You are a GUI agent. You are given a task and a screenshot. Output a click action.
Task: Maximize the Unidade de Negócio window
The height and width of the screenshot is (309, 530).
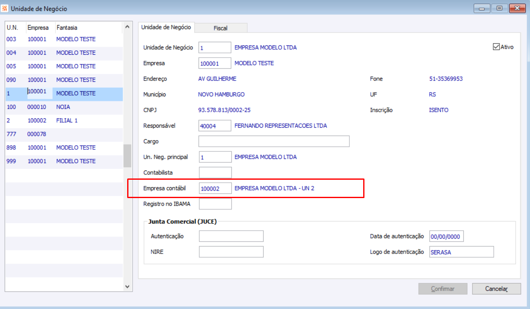(499, 8)
